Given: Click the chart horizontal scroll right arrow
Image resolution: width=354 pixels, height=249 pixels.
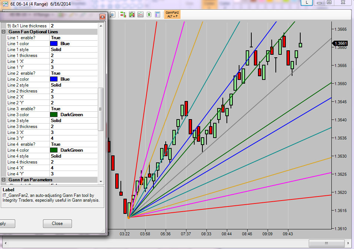Looking at the screenshot, I should [348, 243].
